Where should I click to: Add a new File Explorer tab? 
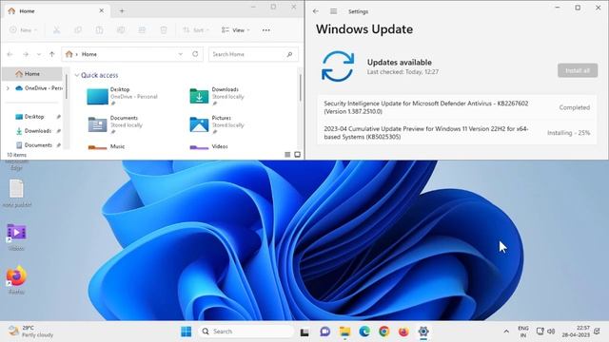pos(122,11)
